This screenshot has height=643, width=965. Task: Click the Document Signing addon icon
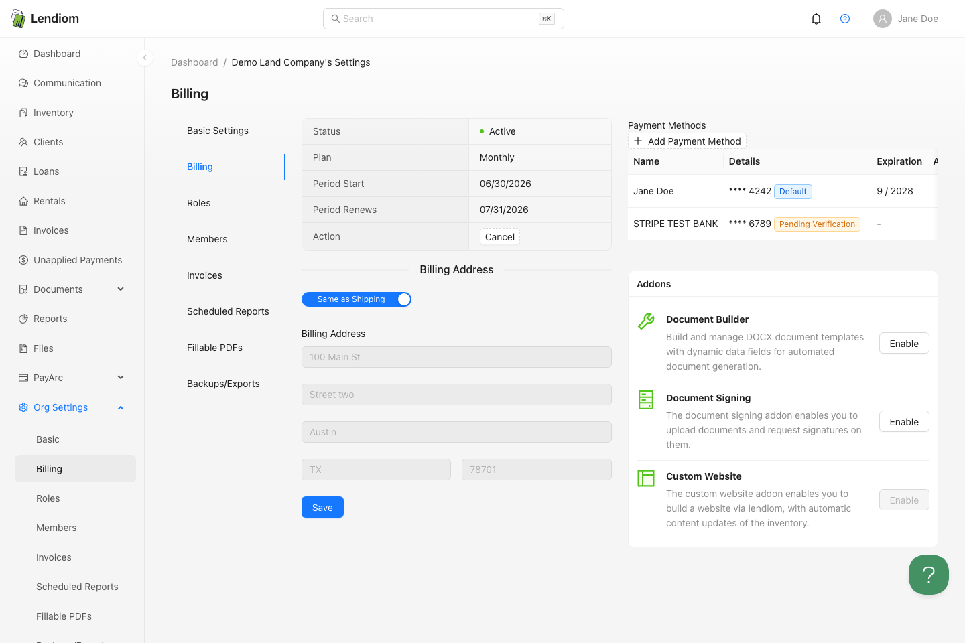pyautogui.click(x=646, y=400)
